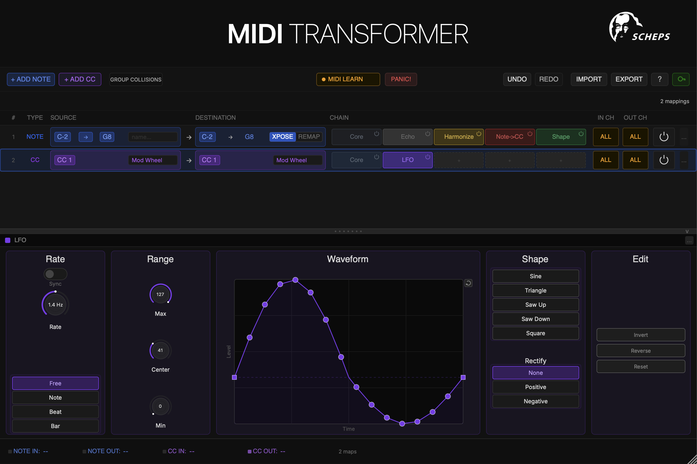Screen dimensions: 697x464
Task: Open the LFO panel options ellipsis
Action: [689, 241]
